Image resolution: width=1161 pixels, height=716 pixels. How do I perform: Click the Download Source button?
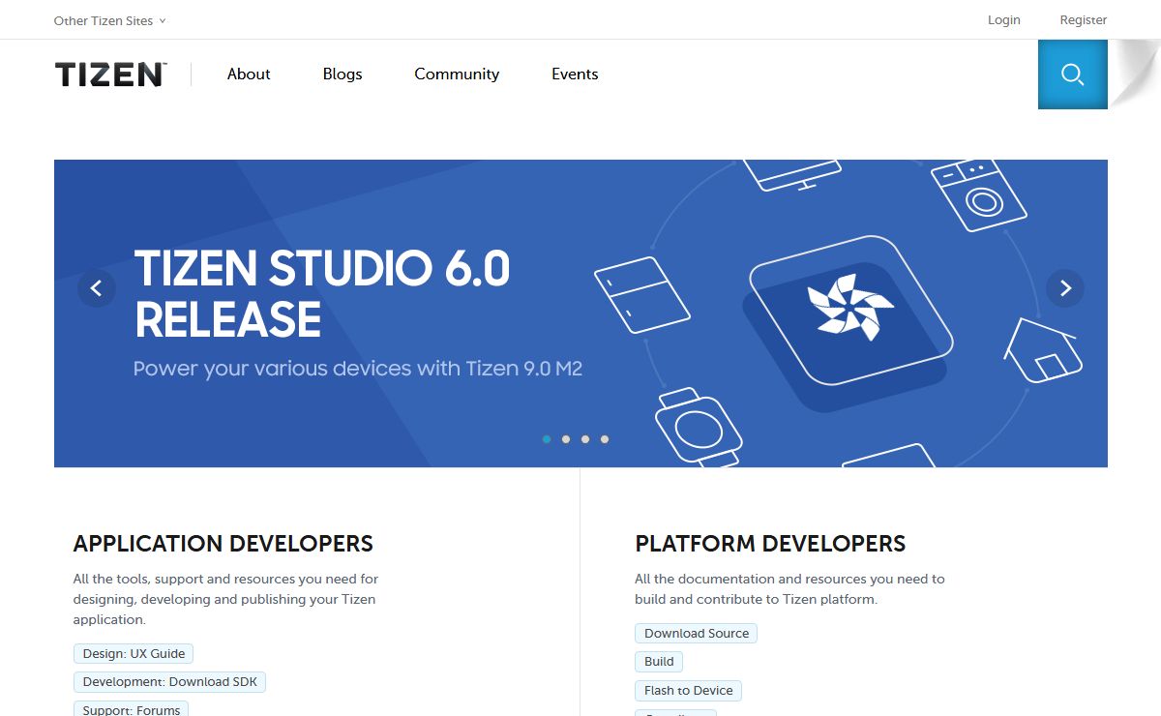pyautogui.click(x=697, y=634)
